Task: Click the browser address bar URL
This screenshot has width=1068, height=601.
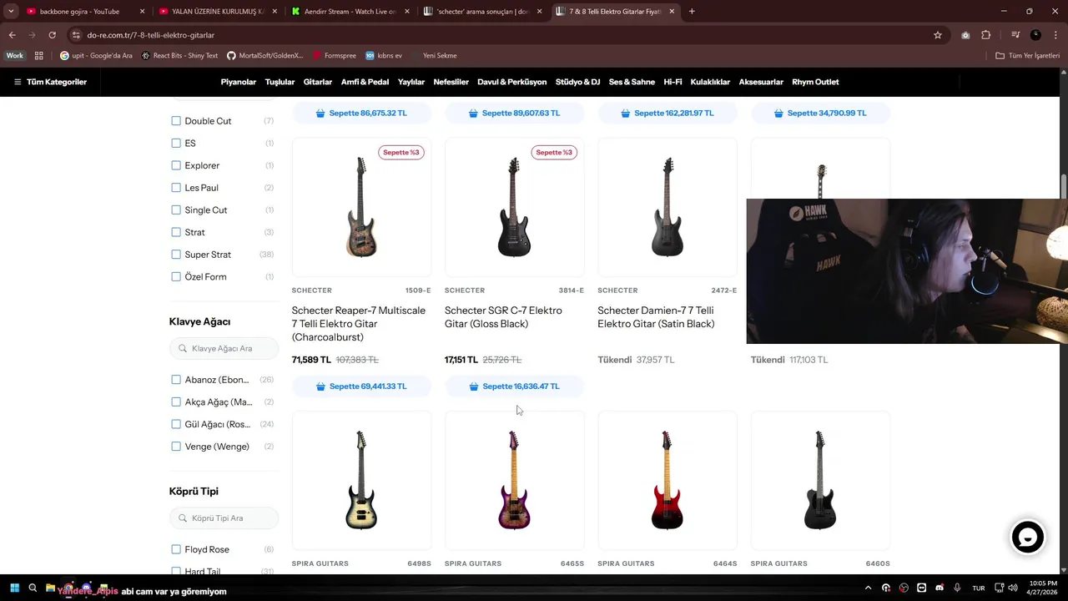Action: 151,35
